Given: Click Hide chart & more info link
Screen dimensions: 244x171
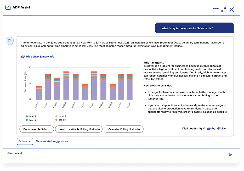Looking at the screenshot, I should click(x=40, y=57).
